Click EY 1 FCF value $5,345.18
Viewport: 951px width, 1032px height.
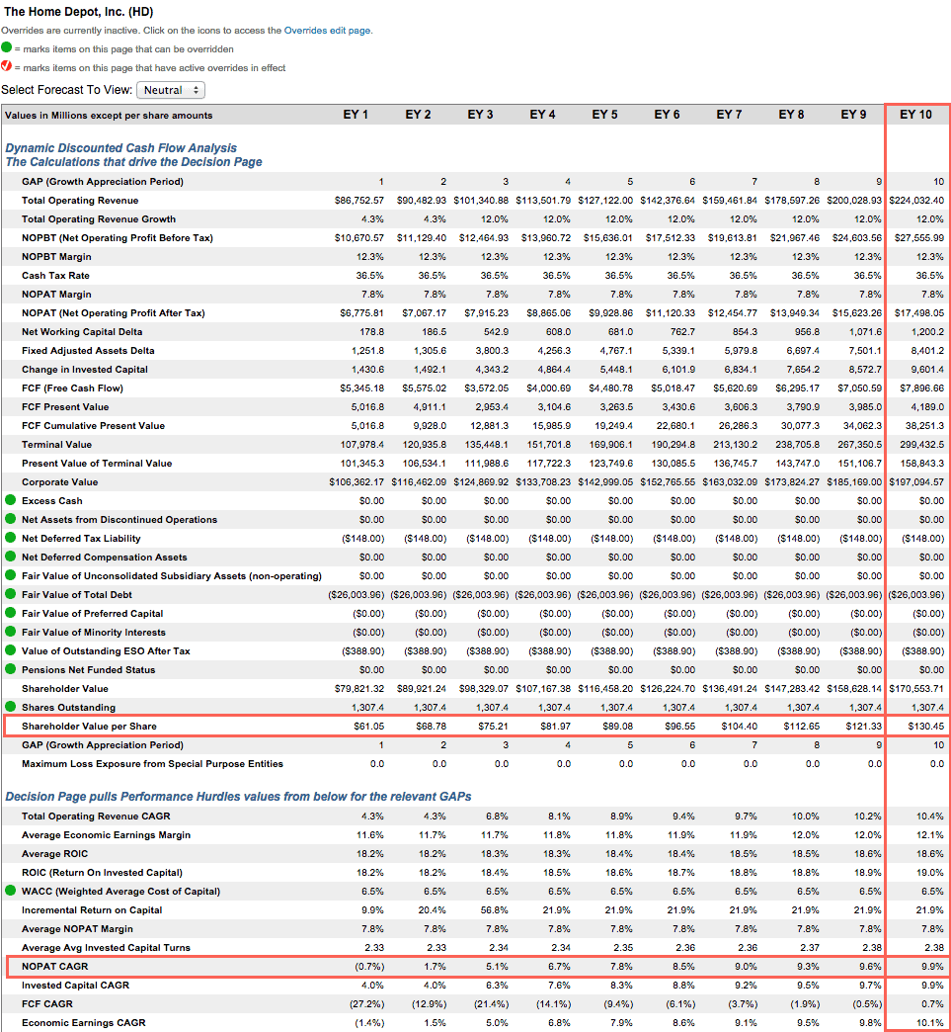point(361,388)
